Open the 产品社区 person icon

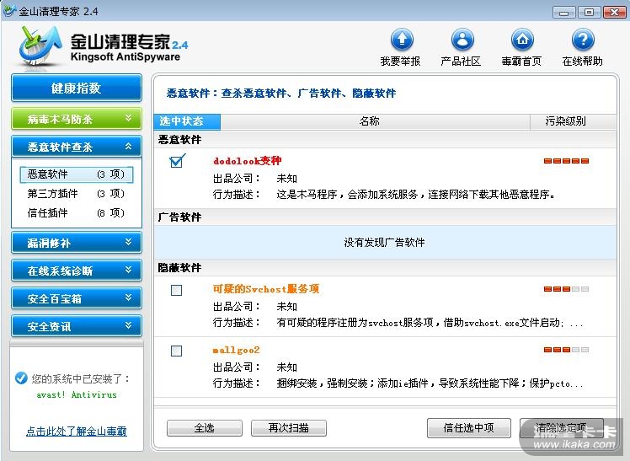462,40
